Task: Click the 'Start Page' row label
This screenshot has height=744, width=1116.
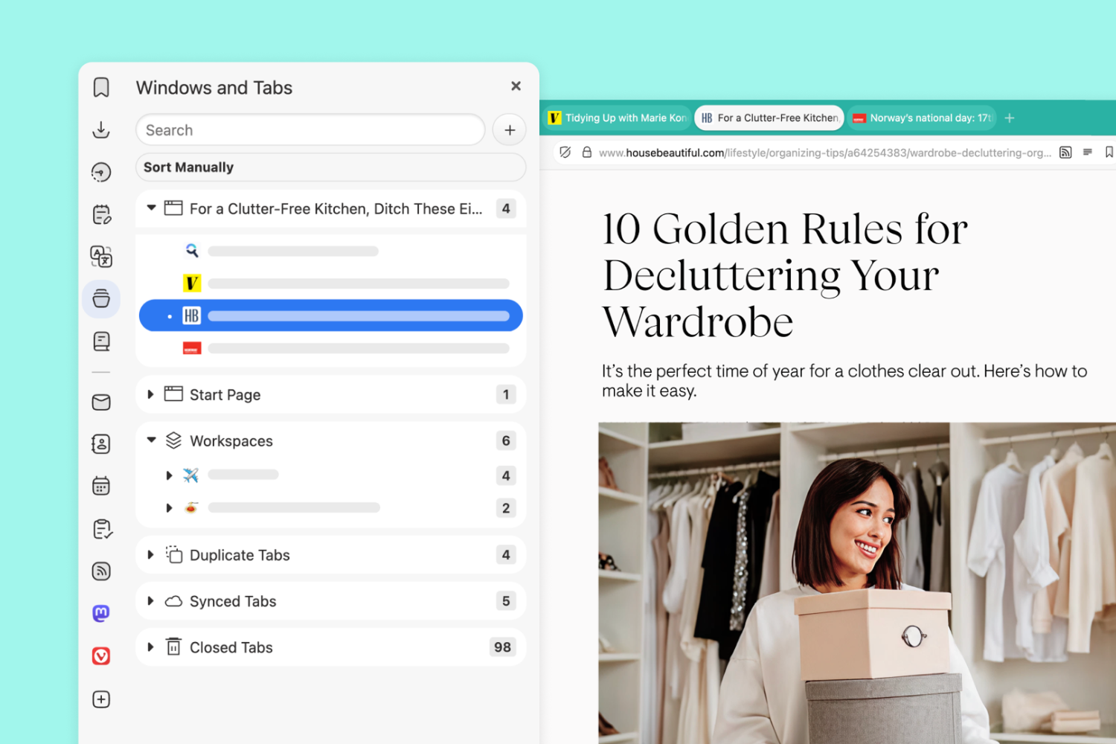Action: click(225, 395)
